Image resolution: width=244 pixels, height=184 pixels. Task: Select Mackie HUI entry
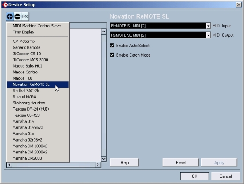click(x=38, y=78)
